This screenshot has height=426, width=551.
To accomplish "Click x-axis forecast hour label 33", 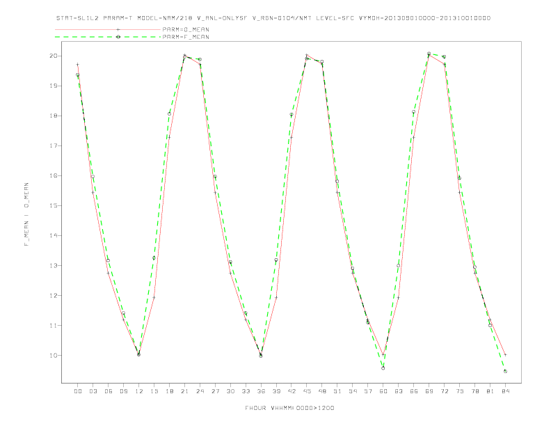I will pyautogui.click(x=246, y=391).
